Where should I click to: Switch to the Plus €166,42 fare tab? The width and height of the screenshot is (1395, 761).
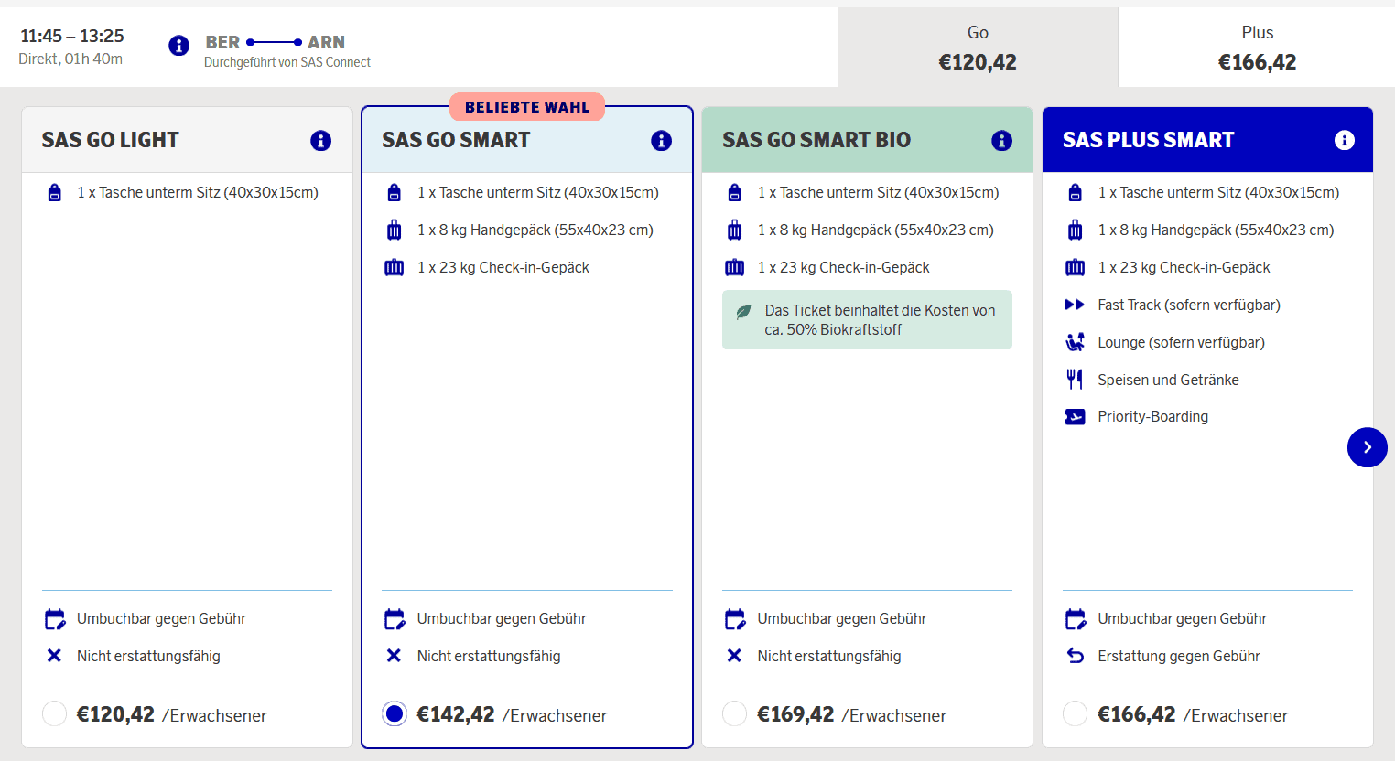tap(1256, 48)
